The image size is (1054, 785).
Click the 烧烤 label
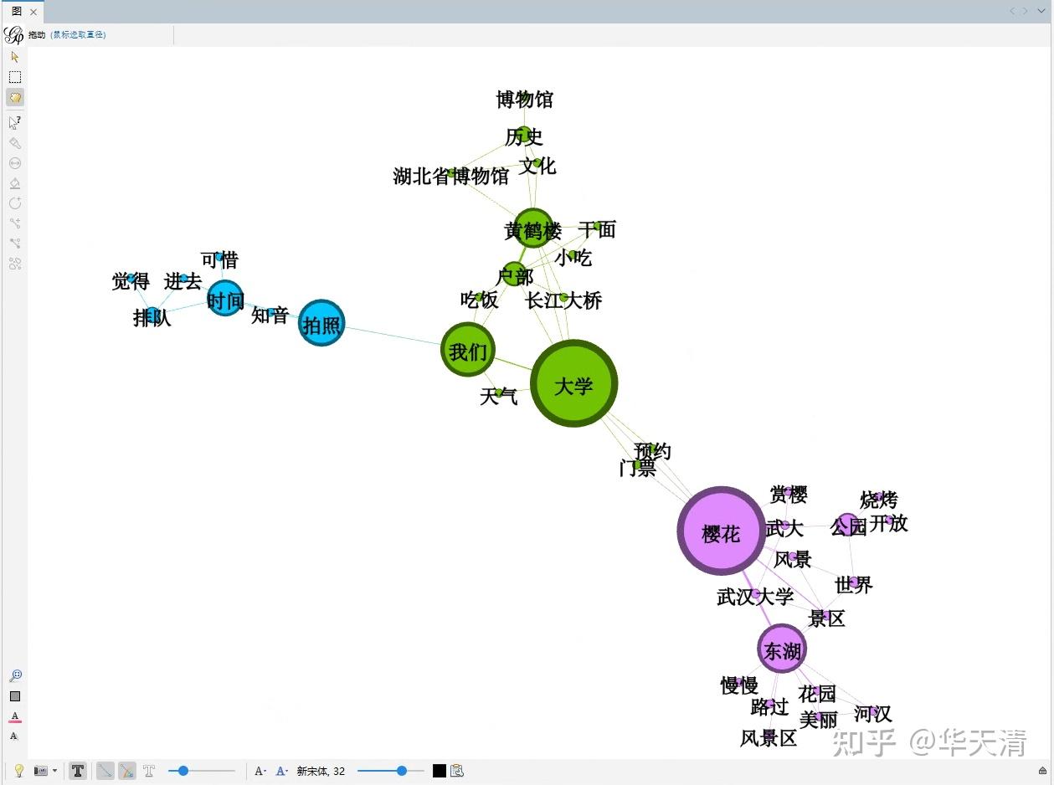(x=878, y=500)
